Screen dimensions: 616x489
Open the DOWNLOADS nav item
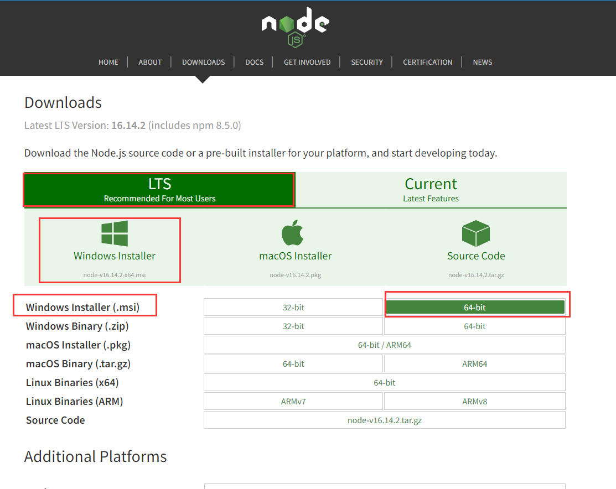pos(204,62)
